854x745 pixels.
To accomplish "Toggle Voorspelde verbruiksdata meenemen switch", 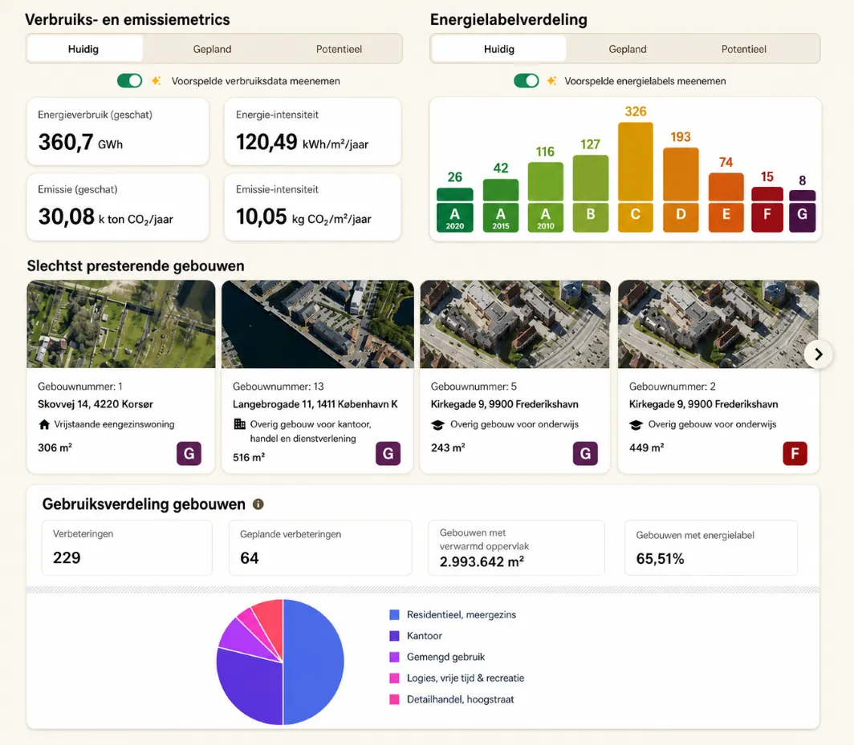I will pyautogui.click(x=130, y=80).
